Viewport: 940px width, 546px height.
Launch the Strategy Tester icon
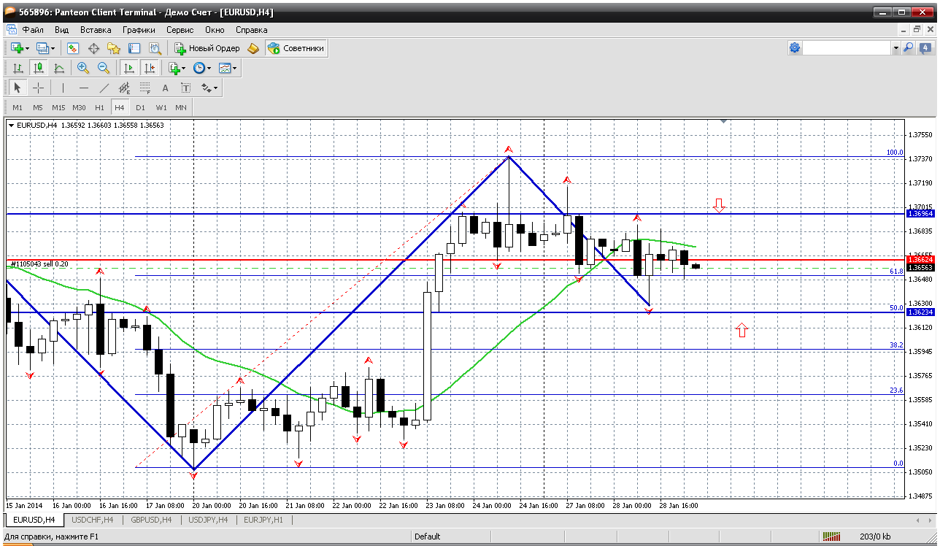pyautogui.click(x=155, y=48)
